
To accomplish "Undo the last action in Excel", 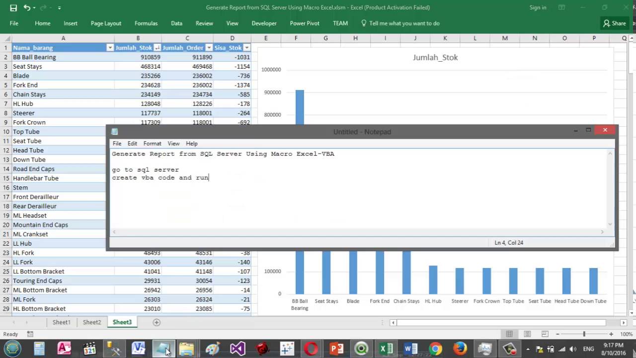I will pos(27,7).
